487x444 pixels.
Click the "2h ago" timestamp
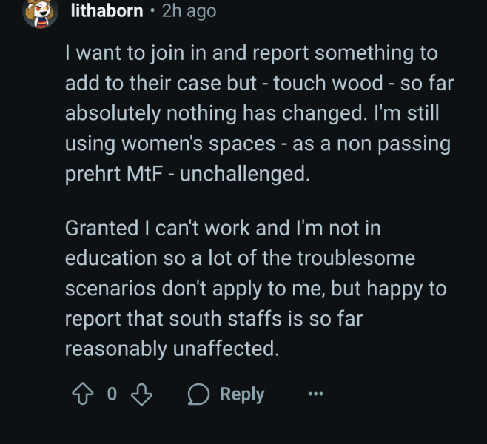(x=189, y=11)
